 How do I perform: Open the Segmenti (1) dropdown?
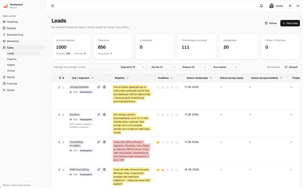point(133,67)
